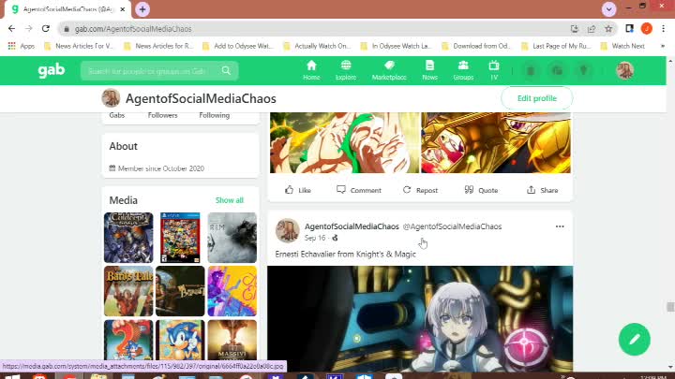Open a new browser tab

[142, 9]
